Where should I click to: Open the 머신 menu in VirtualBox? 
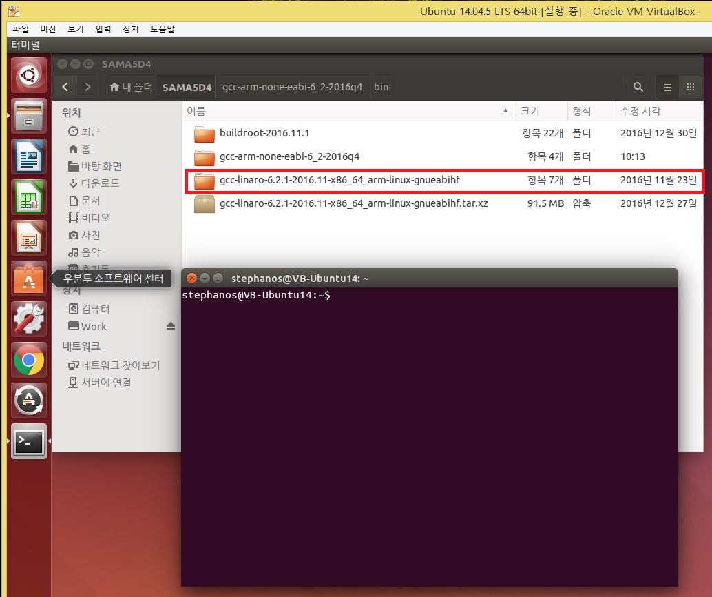(48, 29)
